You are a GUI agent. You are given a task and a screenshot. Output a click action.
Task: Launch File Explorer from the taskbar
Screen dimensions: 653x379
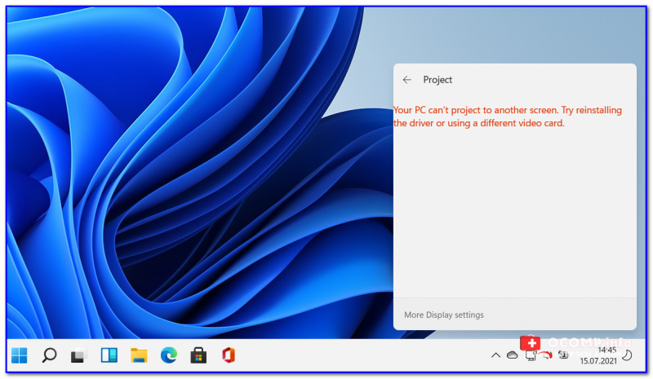click(x=139, y=355)
